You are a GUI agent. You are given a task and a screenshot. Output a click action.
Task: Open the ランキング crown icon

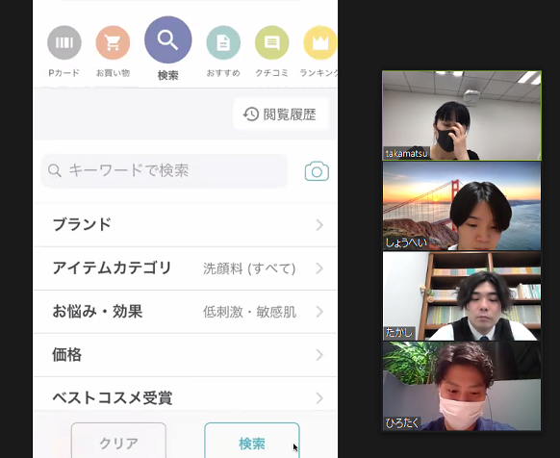320,42
